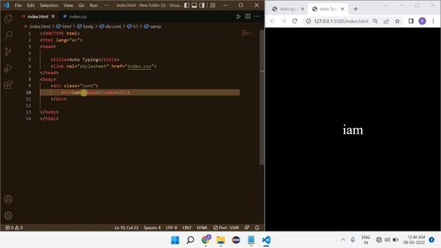This screenshot has width=441, height=248.
Task: Open Chrome side panel
Action: point(411,21)
